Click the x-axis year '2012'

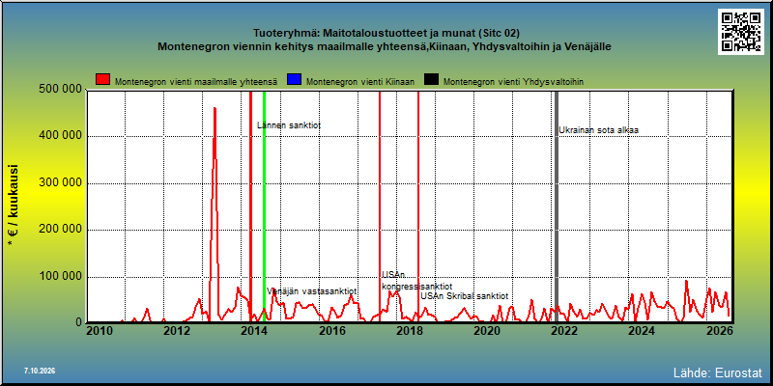click(176, 331)
